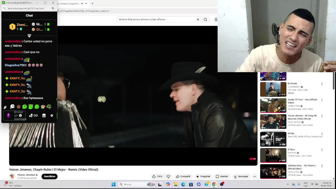This screenshot has width=336, height=189.
Task: Click the YouTube search magnifier button
Action: tap(206, 19)
